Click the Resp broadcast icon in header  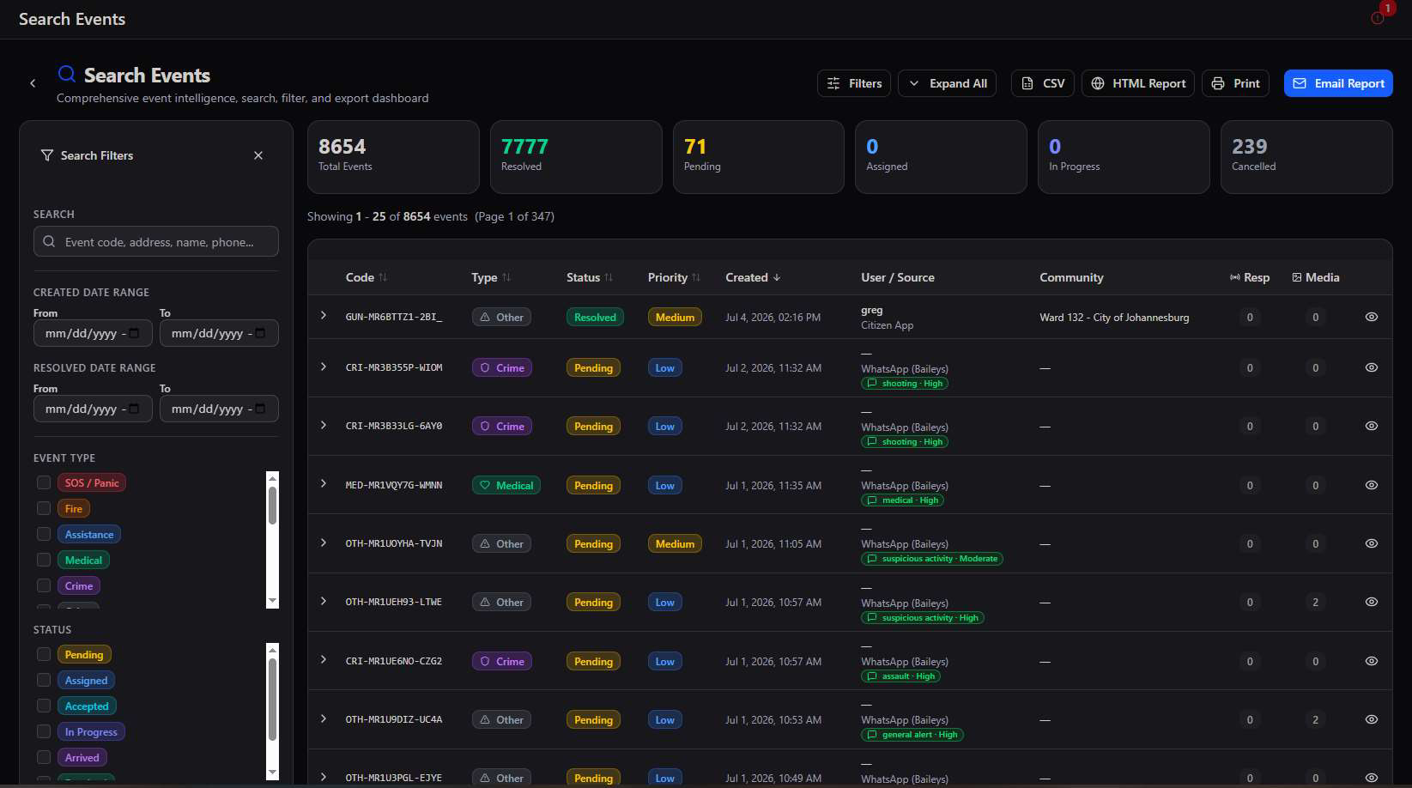click(x=1235, y=277)
